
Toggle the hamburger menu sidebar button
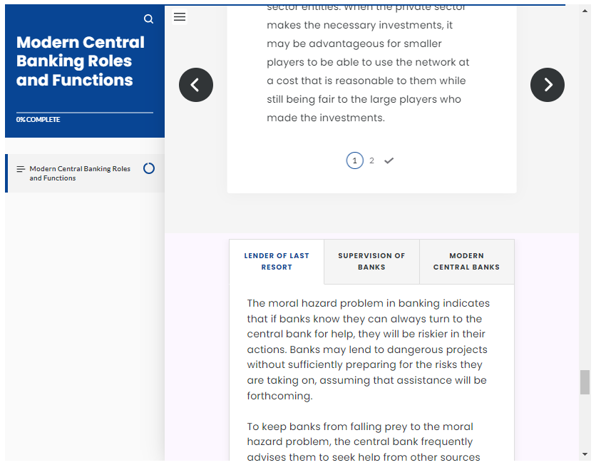(180, 16)
